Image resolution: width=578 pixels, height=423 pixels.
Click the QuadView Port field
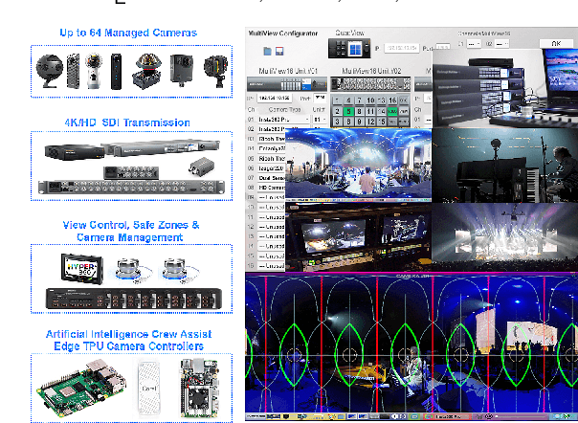click(443, 48)
